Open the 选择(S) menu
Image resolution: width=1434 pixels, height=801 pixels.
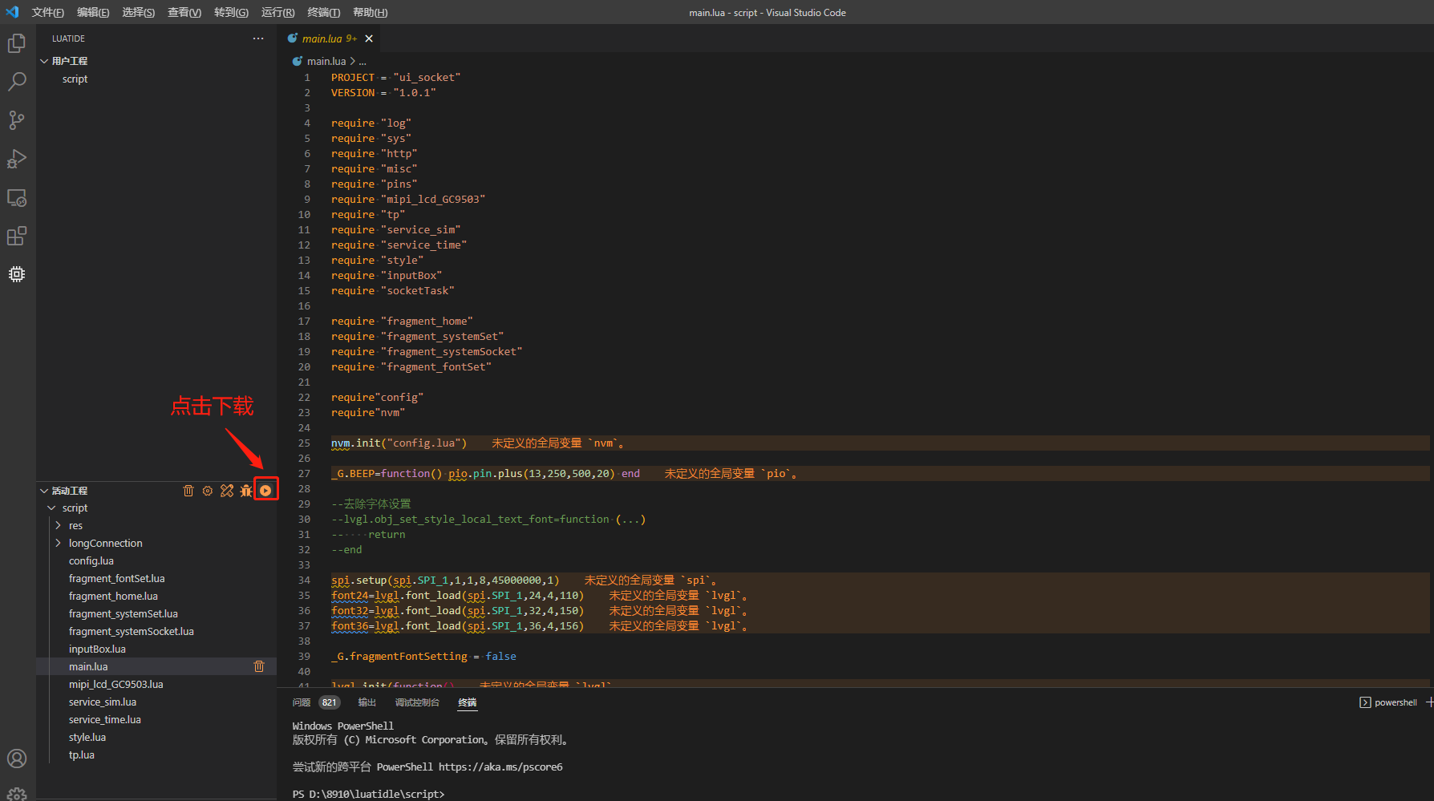(x=139, y=12)
